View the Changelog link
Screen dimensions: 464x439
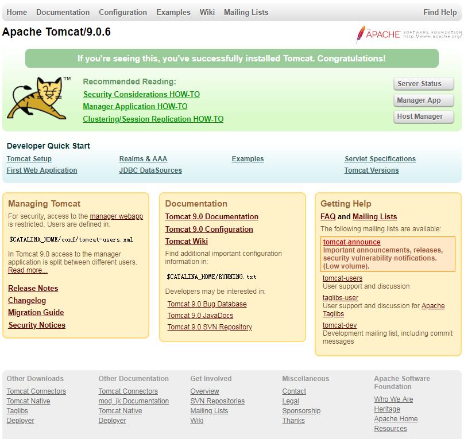tap(27, 300)
